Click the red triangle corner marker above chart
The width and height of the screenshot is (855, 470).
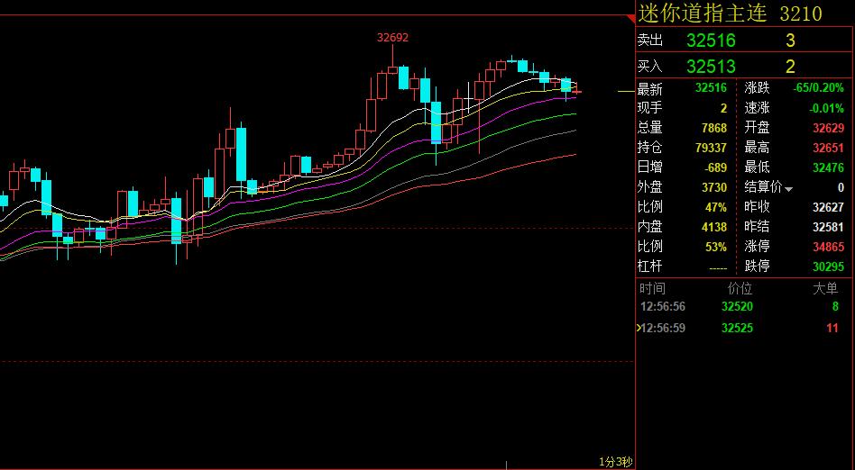click(631, 19)
